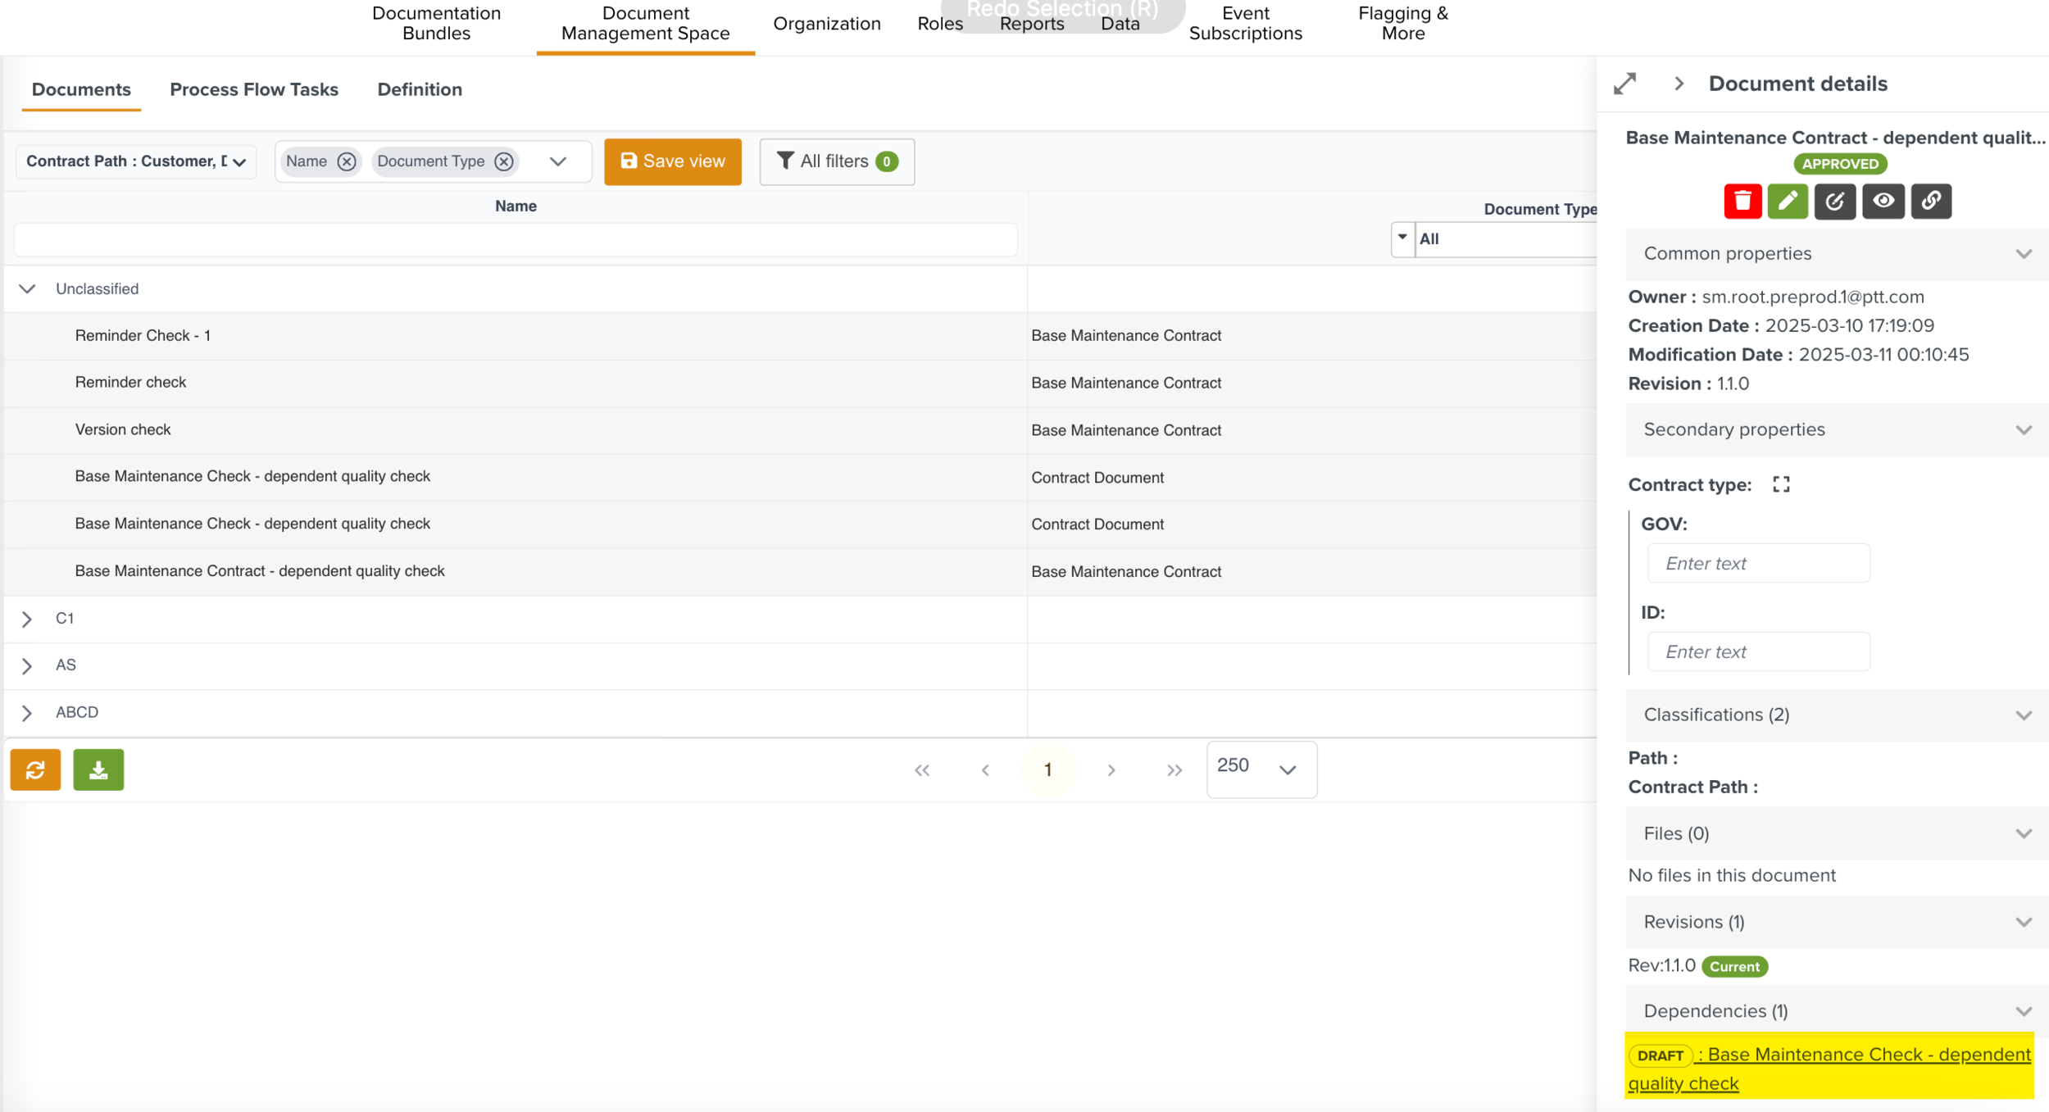Open Organization menu
This screenshot has width=2049, height=1112.
[x=827, y=24]
